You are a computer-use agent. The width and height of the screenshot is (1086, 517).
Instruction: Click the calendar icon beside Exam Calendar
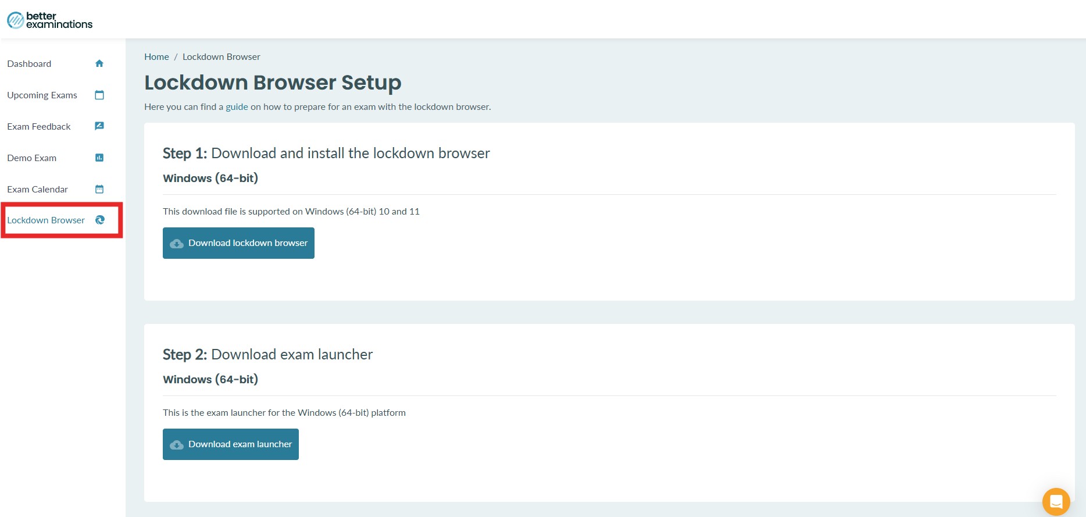(99, 189)
